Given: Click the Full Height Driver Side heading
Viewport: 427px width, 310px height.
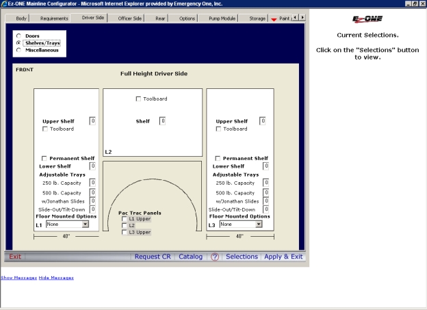Looking at the screenshot, I should (154, 73).
